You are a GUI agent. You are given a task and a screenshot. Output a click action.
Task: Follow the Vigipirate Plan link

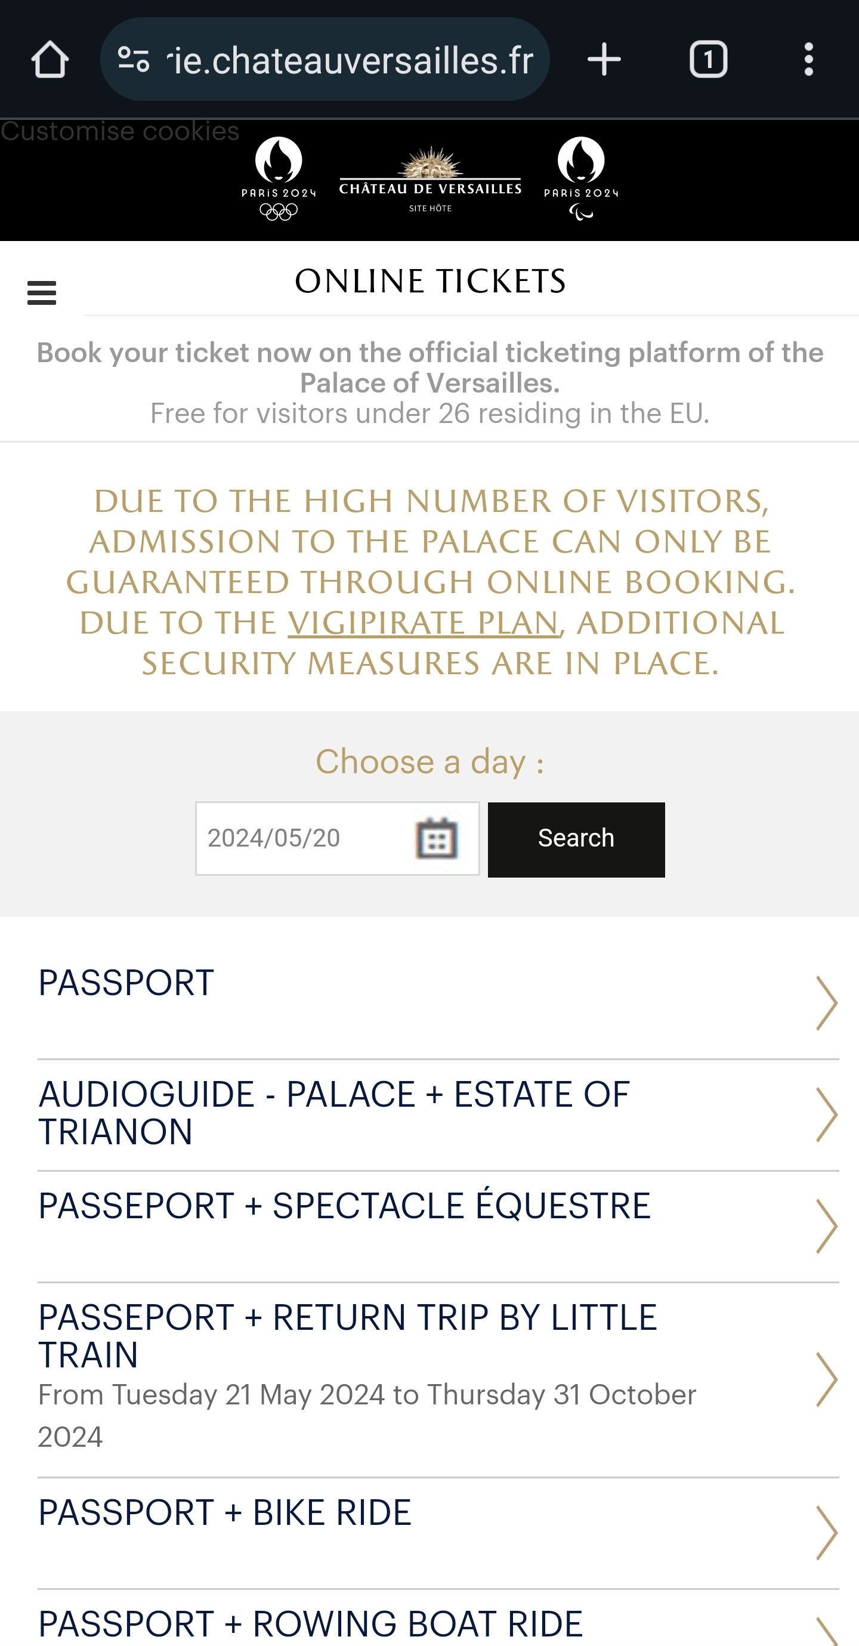(423, 623)
